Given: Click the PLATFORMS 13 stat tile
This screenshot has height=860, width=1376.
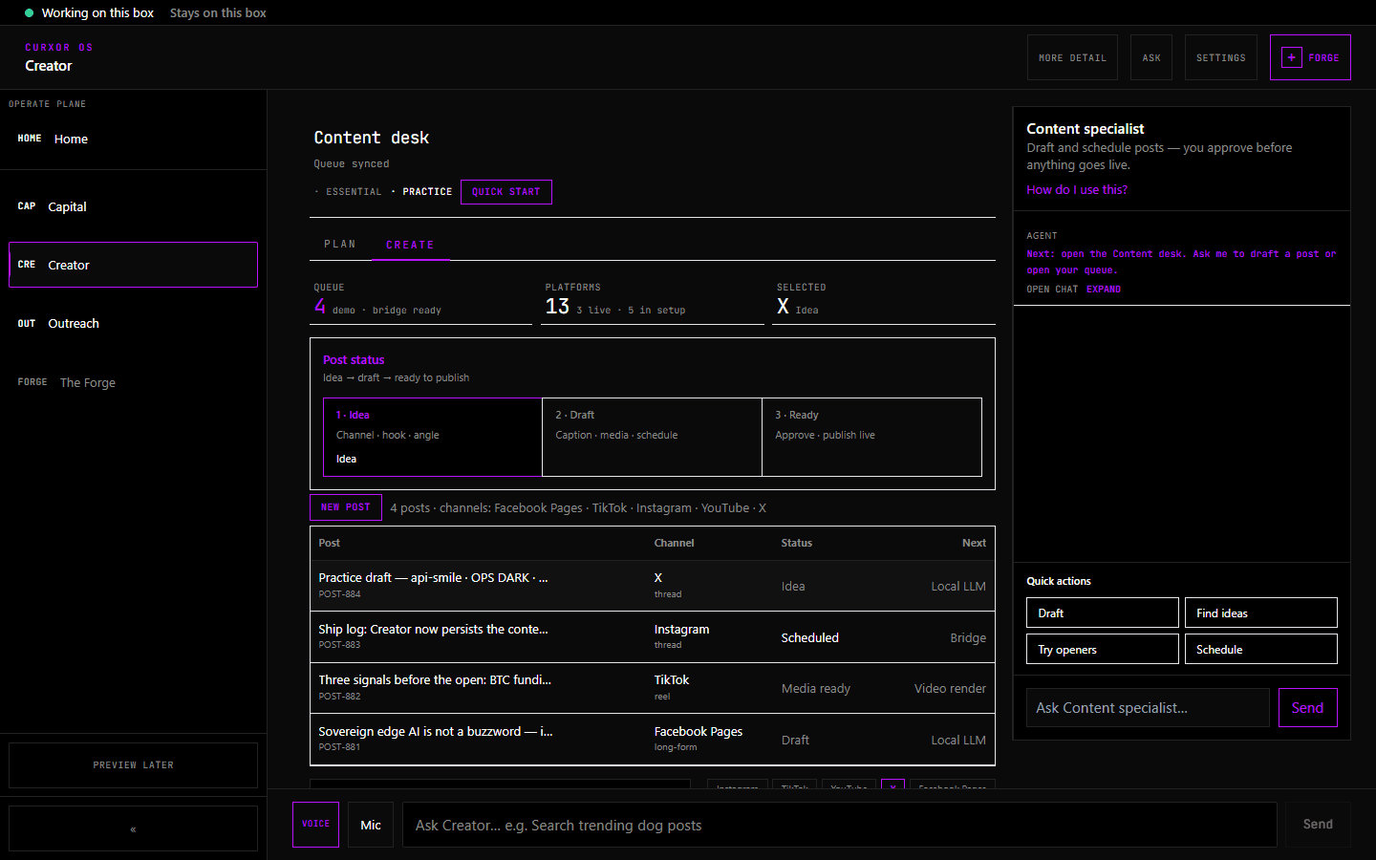Looking at the screenshot, I should coord(653,300).
